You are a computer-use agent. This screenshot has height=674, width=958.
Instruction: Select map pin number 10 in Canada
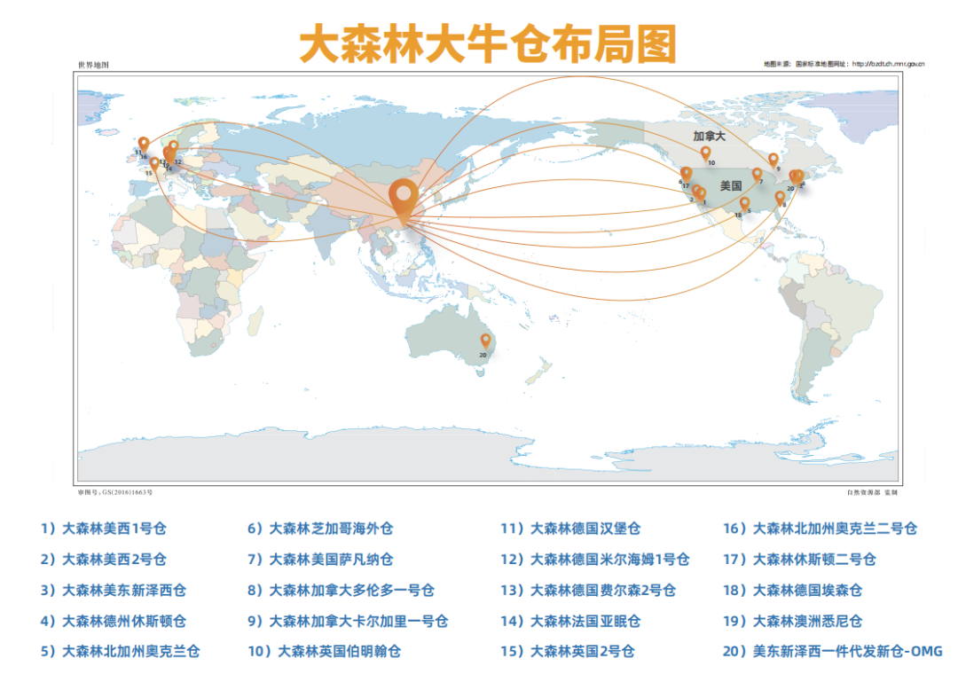[706, 153]
